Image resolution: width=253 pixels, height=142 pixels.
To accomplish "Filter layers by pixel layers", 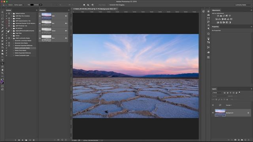I will (x=225, y=93).
